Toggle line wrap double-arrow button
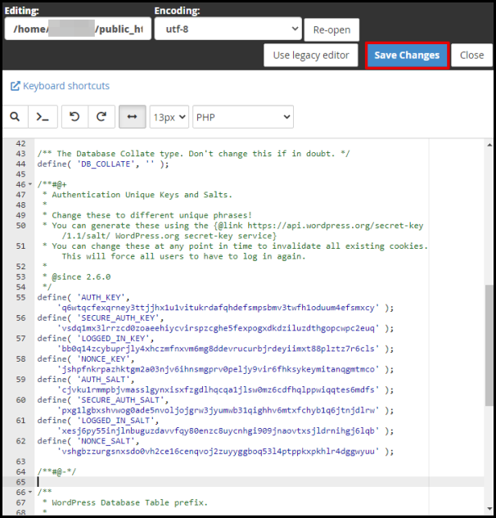Screen dimensions: 496x518 (x=132, y=117)
